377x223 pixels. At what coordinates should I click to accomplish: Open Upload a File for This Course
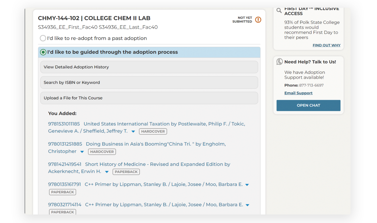(x=149, y=98)
